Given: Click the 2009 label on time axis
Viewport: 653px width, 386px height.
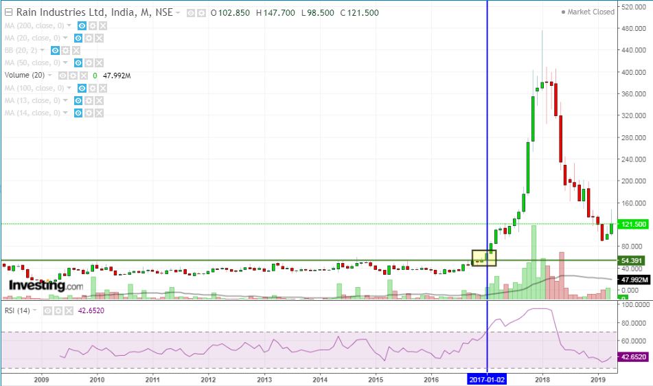Looking at the screenshot, I should pos(41,380).
